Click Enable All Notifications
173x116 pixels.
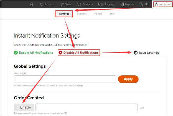(34, 53)
